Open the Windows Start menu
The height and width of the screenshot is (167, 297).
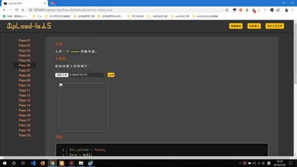(5, 163)
